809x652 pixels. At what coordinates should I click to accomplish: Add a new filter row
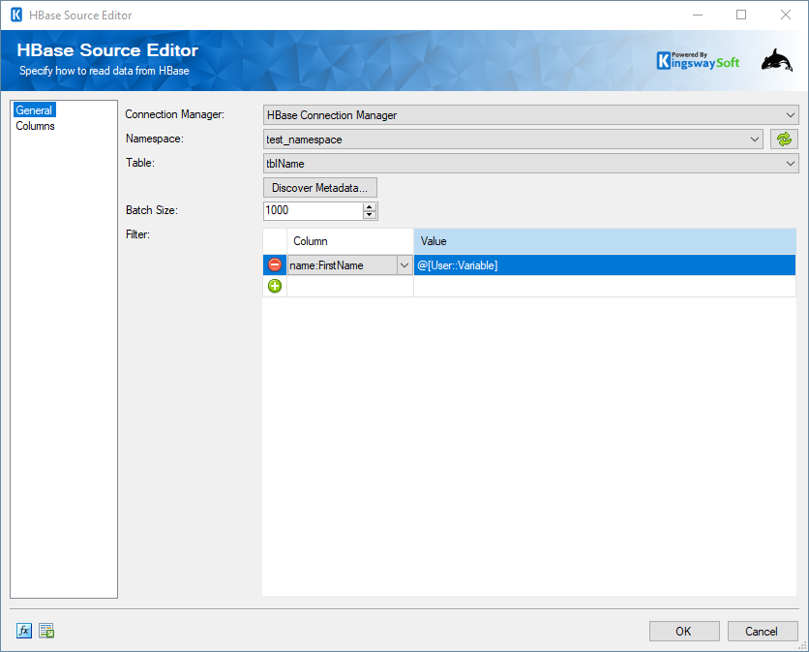point(275,285)
